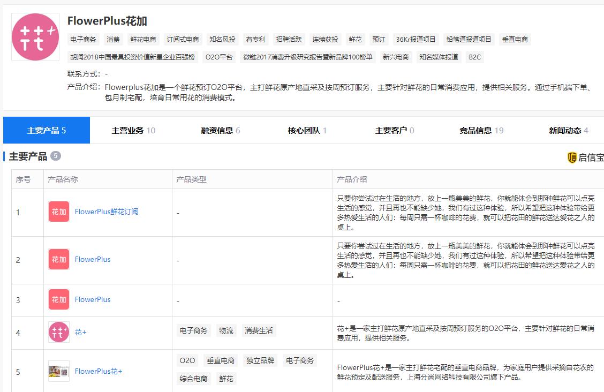Click the 预订 tag

pos(378,39)
